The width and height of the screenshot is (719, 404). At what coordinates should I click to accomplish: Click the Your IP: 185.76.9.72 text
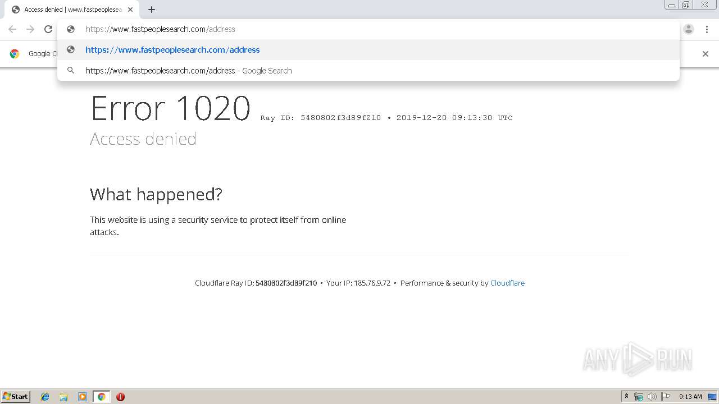tap(358, 283)
